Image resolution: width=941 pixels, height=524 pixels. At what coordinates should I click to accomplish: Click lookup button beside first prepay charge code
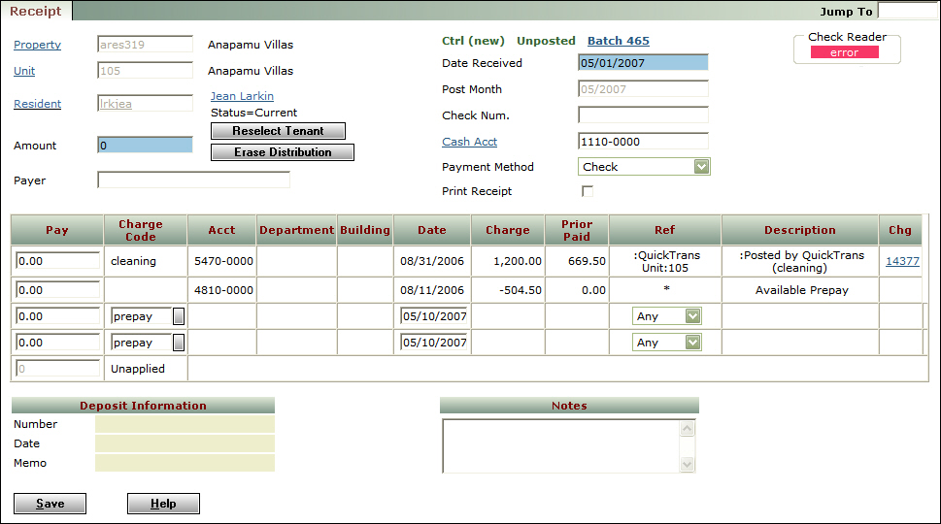coord(179,316)
